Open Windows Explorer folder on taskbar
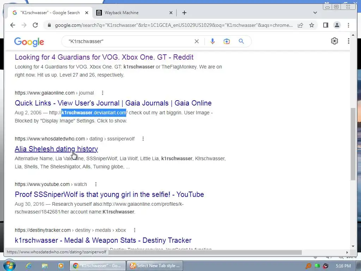This screenshot has height=271, width=361. pos(45,266)
